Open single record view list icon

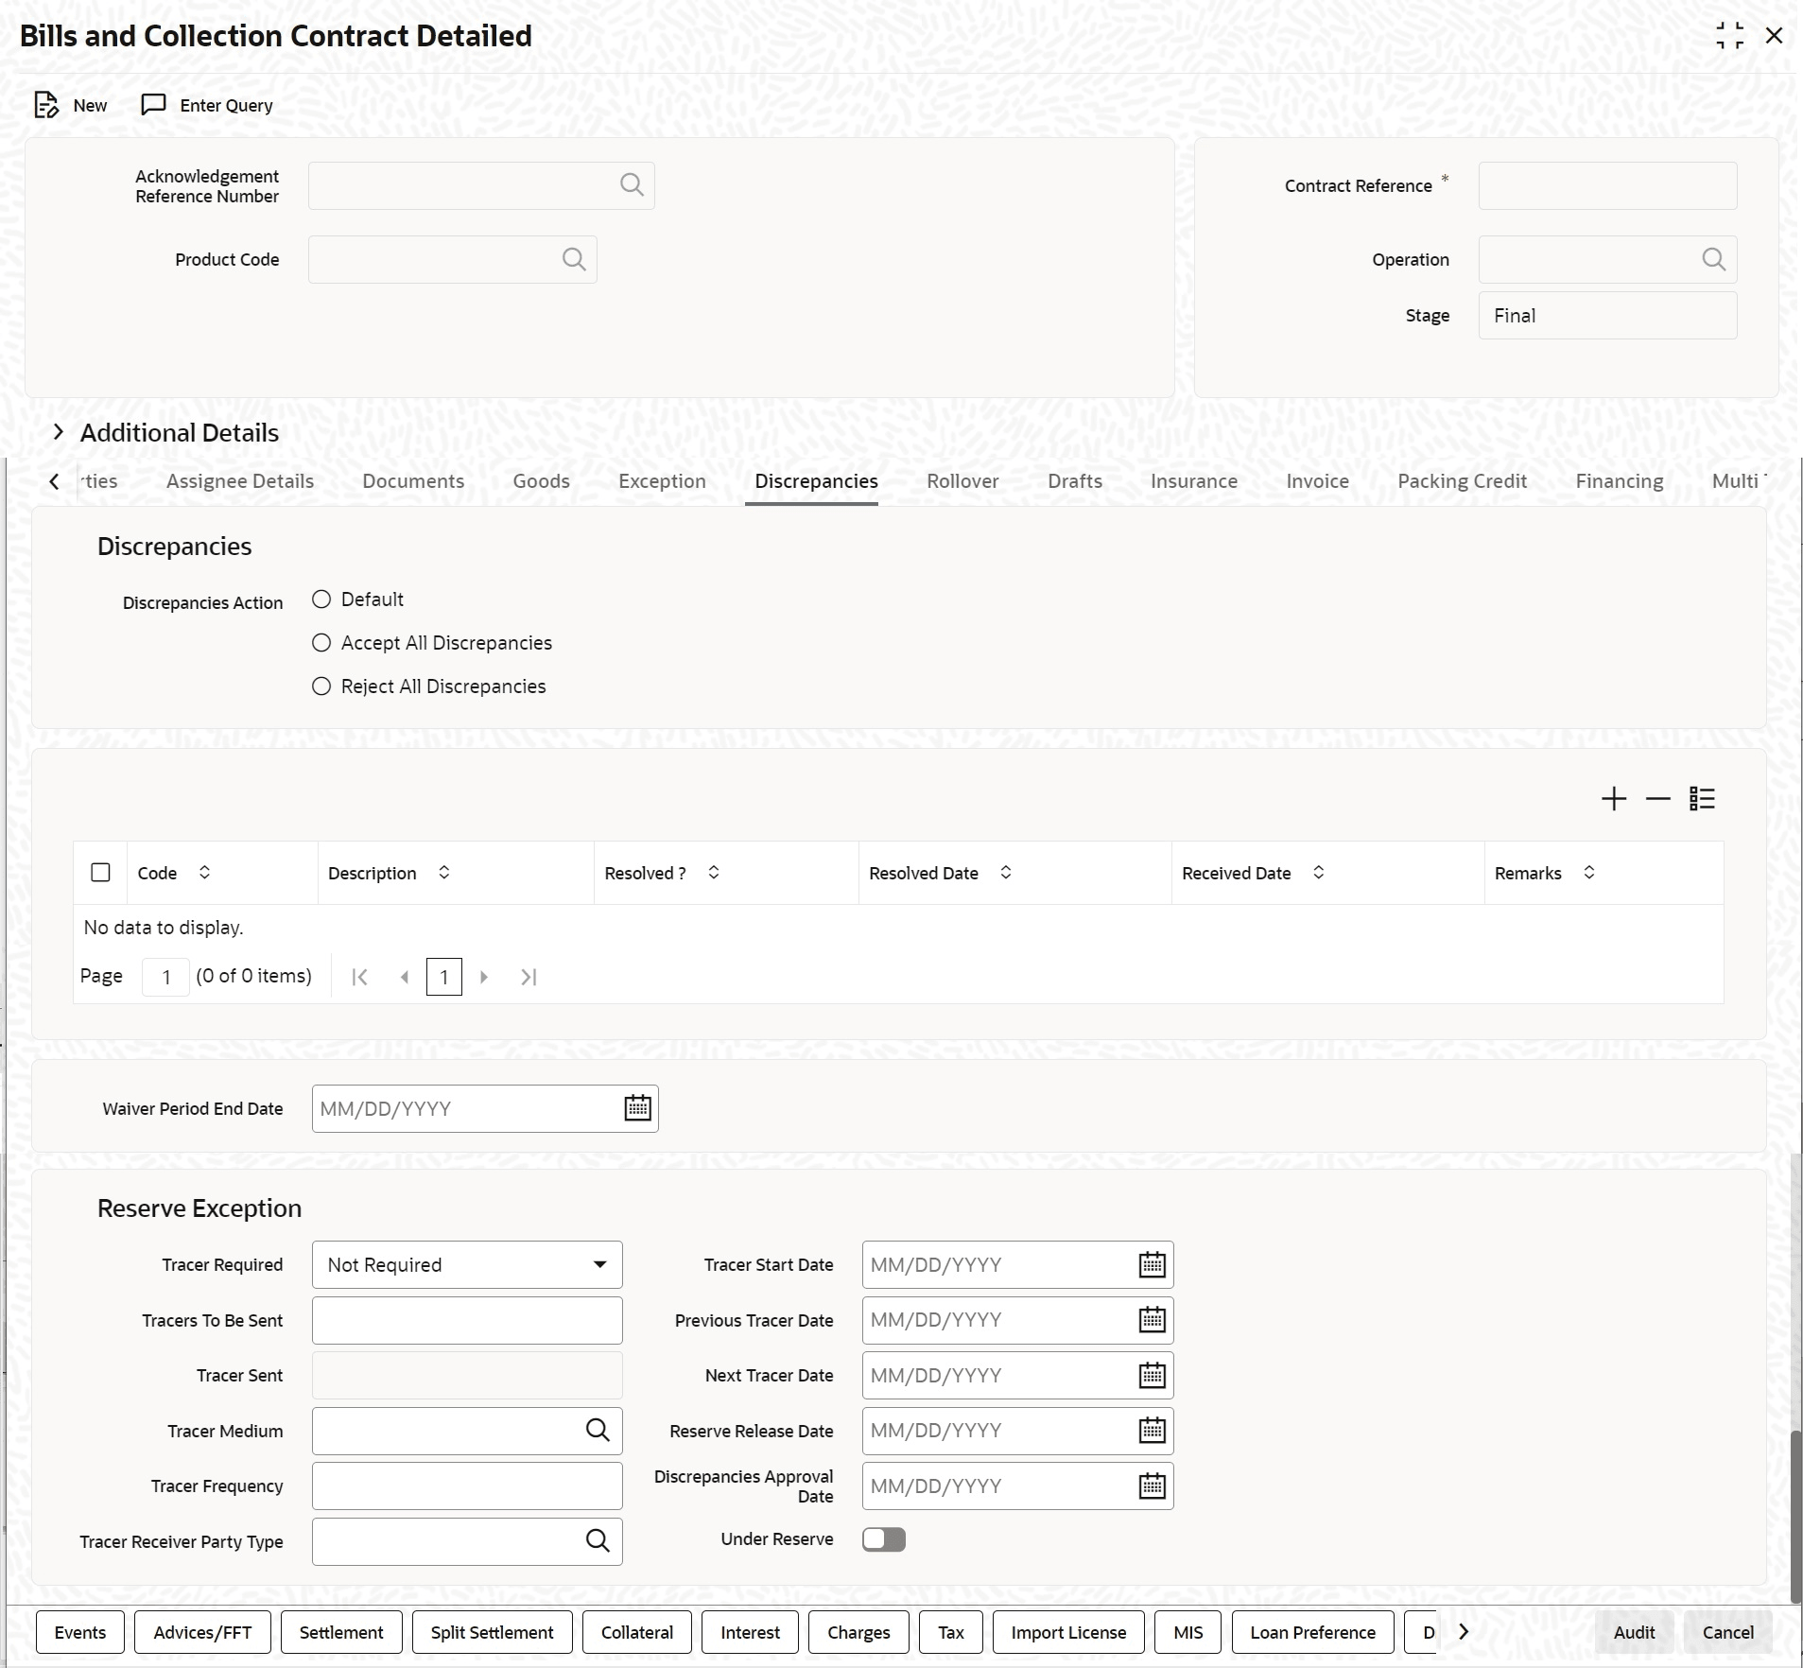(1702, 799)
